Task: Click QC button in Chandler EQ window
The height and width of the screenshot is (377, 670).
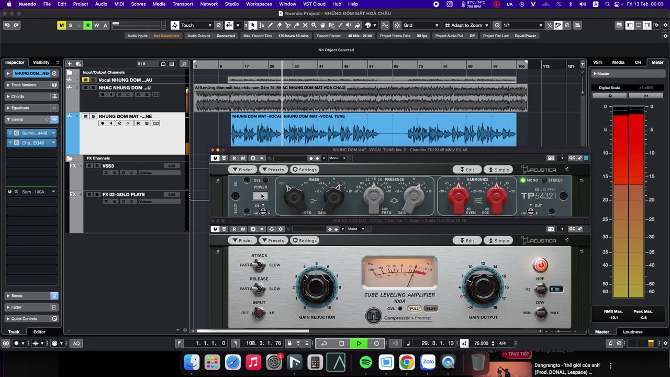Action: click(x=572, y=158)
